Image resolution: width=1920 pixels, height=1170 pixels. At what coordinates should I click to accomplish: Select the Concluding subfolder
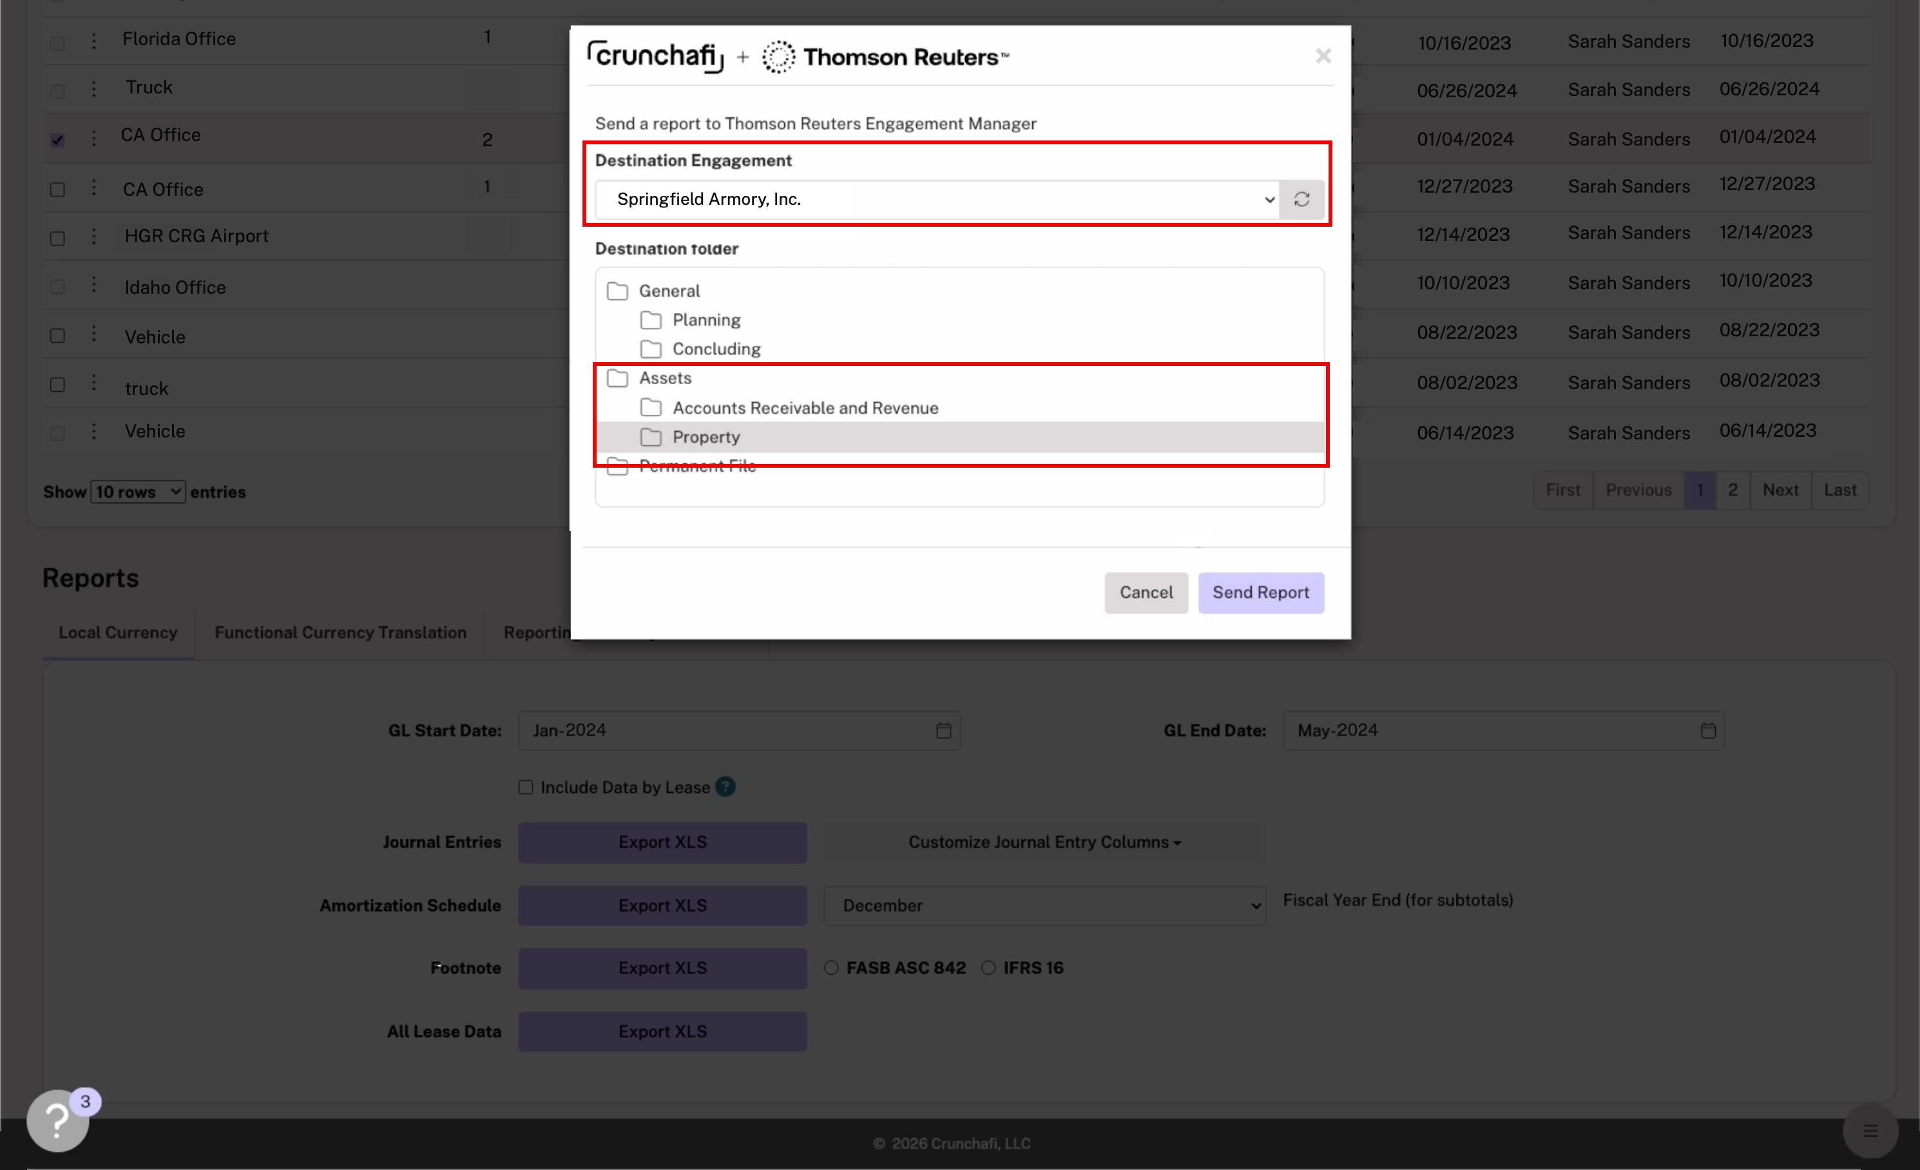(x=717, y=349)
